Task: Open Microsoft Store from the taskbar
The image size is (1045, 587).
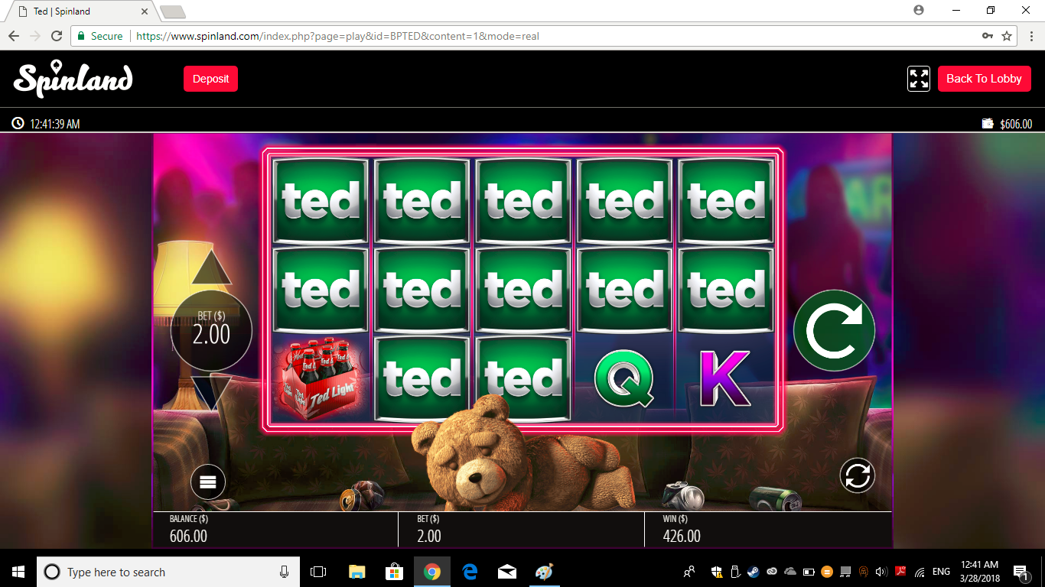Action: tap(394, 572)
